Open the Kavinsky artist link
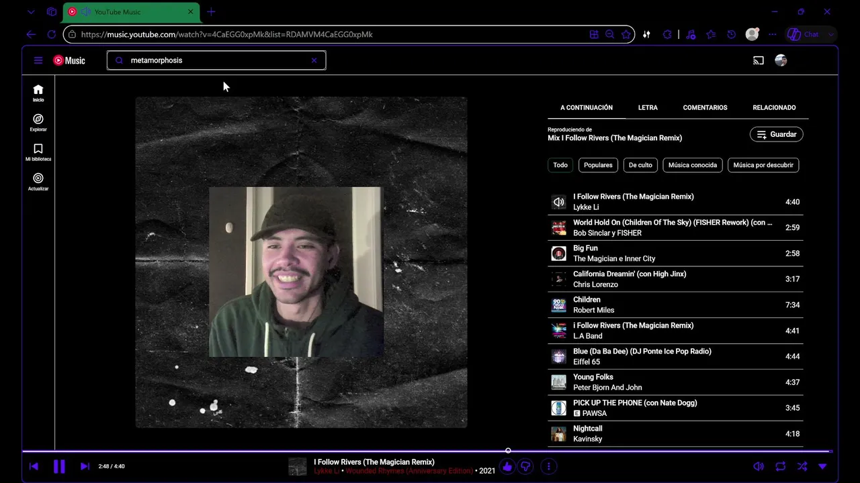 click(587, 439)
